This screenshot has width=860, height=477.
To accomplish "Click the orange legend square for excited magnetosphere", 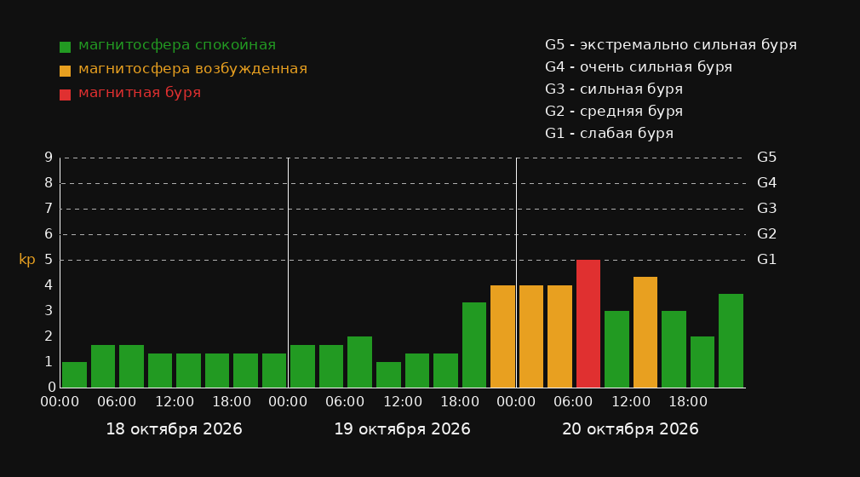I will [x=66, y=71].
